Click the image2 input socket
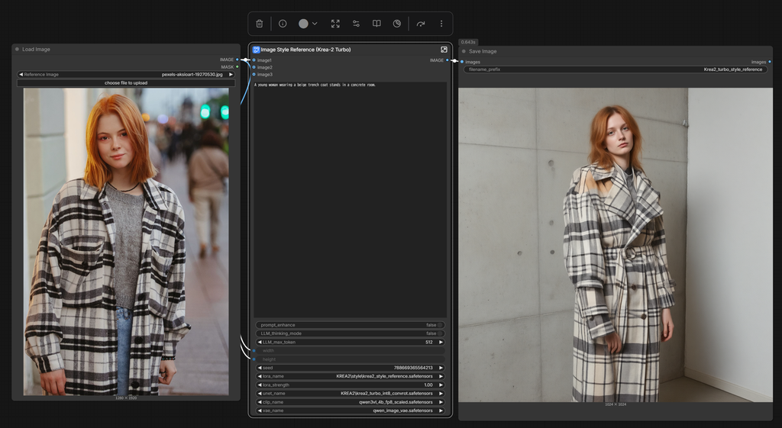782x428 pixels. click(x=254, y=67)
